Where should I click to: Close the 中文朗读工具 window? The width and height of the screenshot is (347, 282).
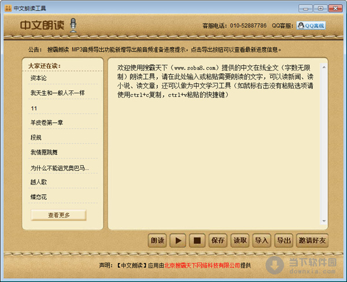[x=335, y=9]
